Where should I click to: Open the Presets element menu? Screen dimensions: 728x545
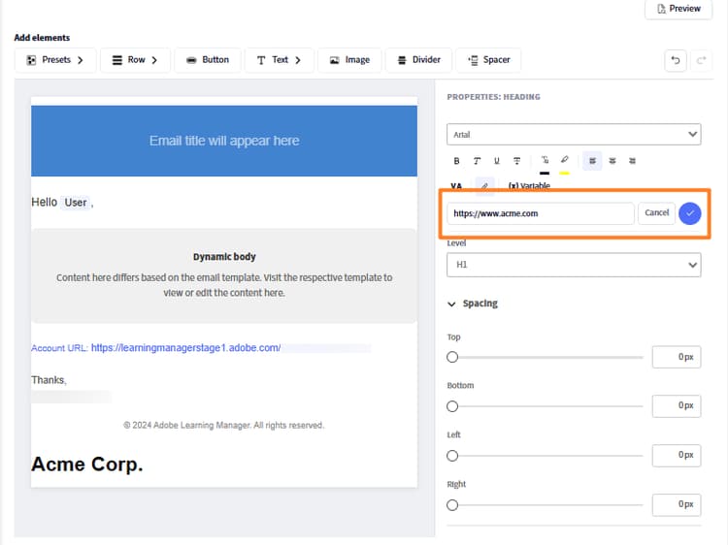click(x=55, y=60)
